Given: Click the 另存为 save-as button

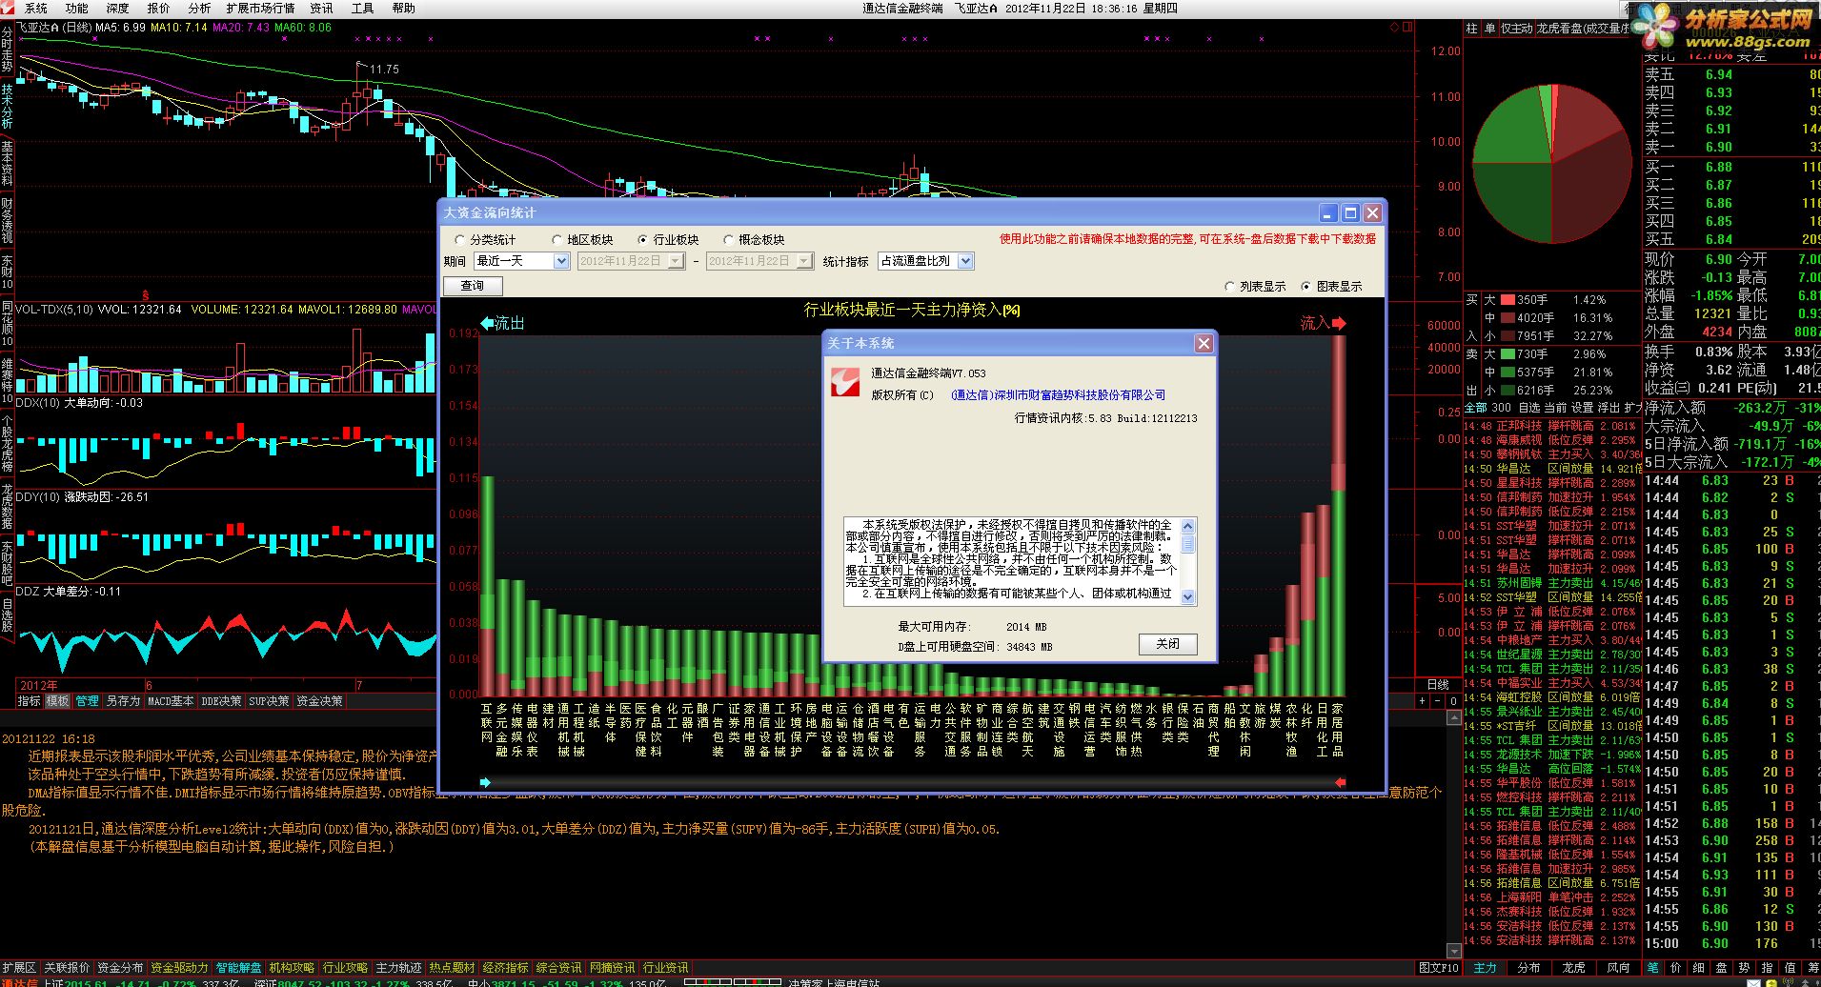Looking at the screenshot, I should pos(123,701).
